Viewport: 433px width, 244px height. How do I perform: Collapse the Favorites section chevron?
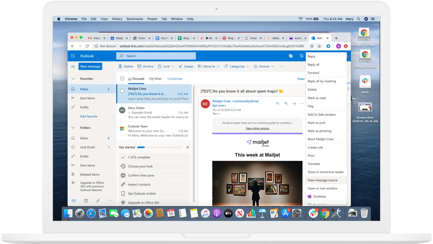pos(73,79)
